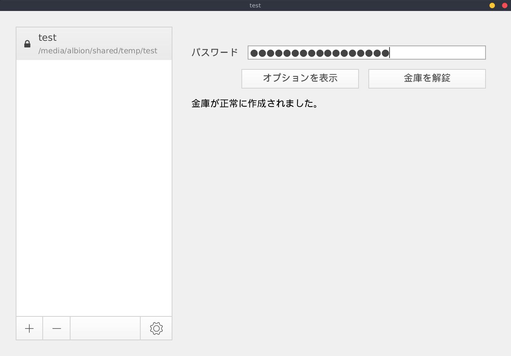Click the window title "test" in the title bar
The height and width of the screenshot is (356, 511).
(x=255, y=5)
